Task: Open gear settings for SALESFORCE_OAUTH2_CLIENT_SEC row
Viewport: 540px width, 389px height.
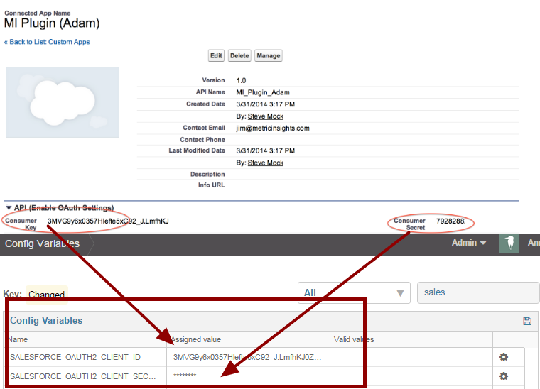Action: coord(504,376)
